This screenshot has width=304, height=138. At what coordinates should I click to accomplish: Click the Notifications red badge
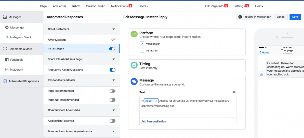click(x=130, y=6)
